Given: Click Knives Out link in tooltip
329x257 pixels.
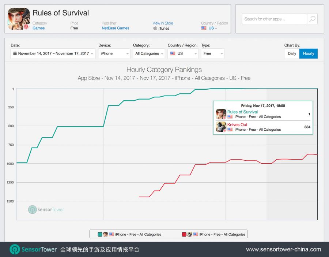Looking at the screenshot, I should point(237,124).
